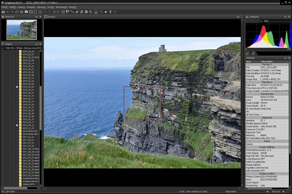Go to previous image in status bar
Screen dimensions: 292x194
pyautogui.click(x=267, y=191)
